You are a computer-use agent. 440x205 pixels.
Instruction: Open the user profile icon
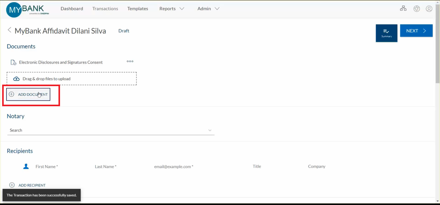click(429, 8)
